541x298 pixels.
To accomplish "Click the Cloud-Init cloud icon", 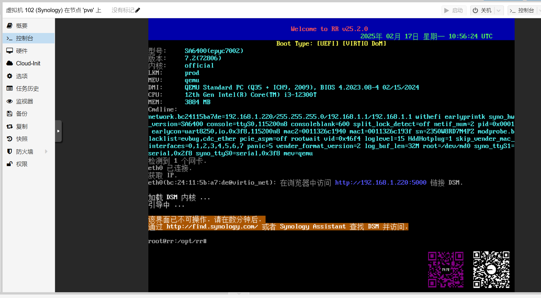I will coord(10,63).
